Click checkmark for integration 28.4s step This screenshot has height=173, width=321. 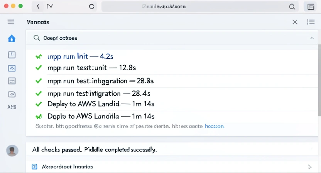[39, 93]
